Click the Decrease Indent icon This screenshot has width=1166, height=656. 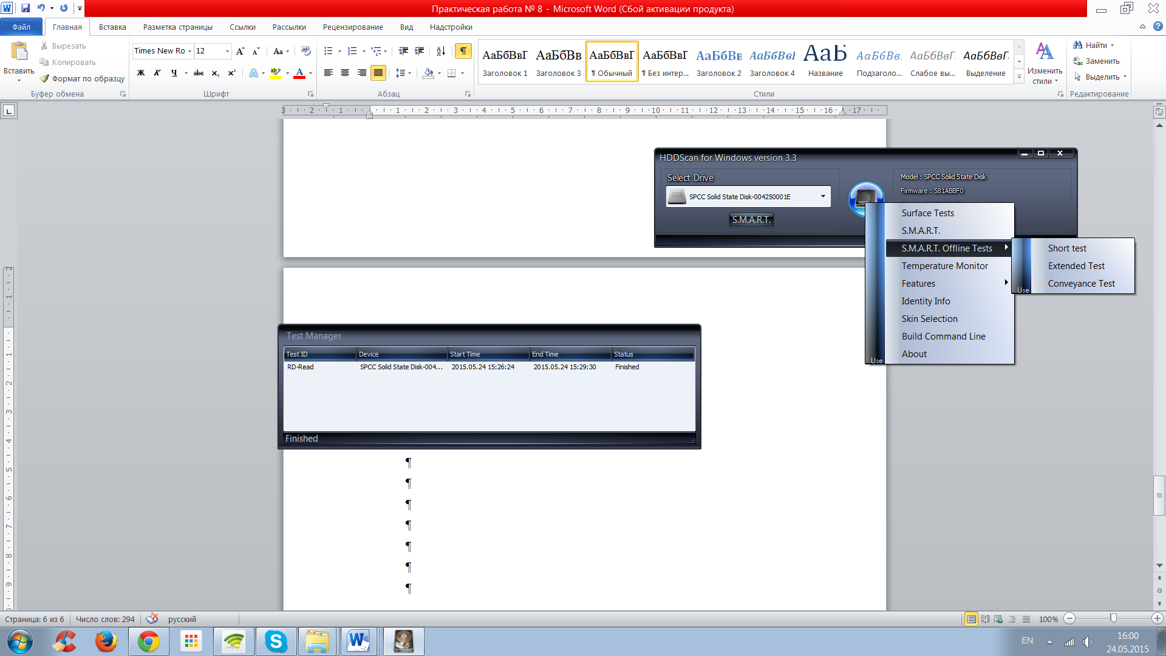403,51
